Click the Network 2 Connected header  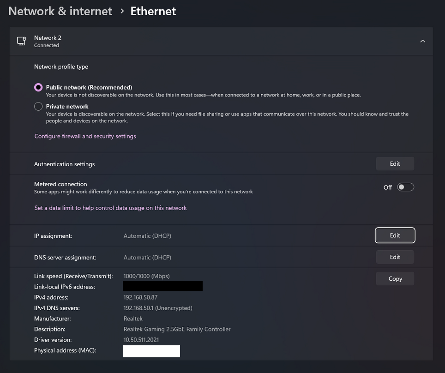48,41
